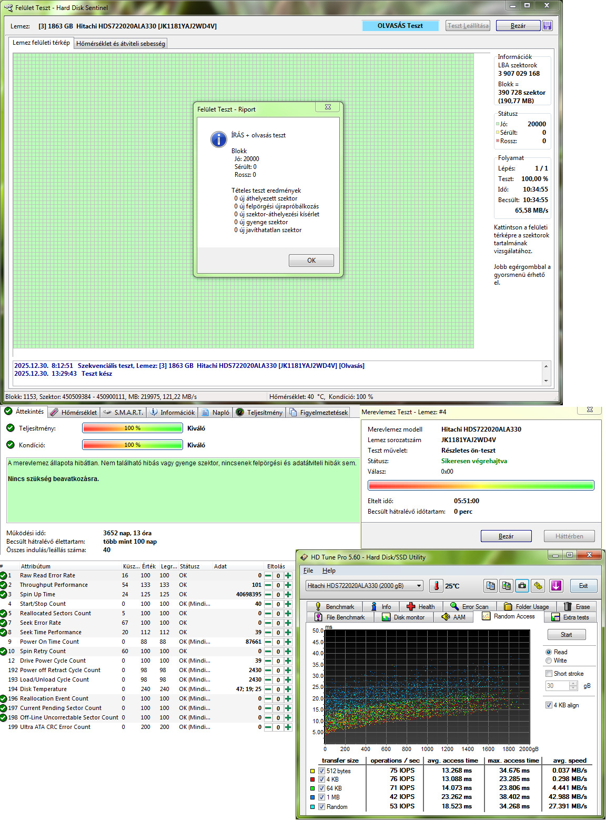Click minus icon on Start/Stop Count row
This screenshot has height=820, width=606.
(x=268, y=604)
